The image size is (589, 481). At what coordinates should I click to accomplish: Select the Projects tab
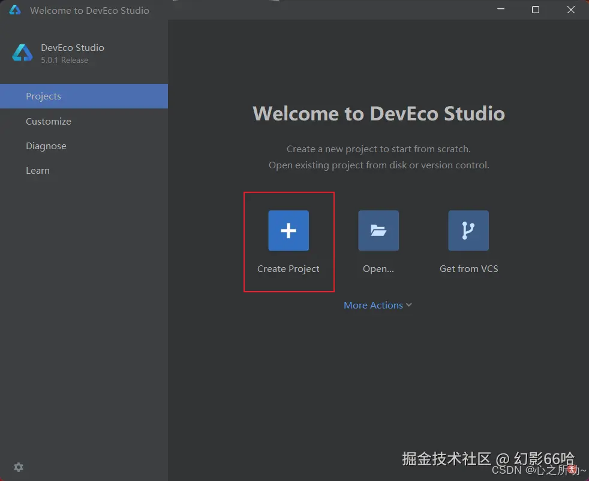[x=84, y=96]
